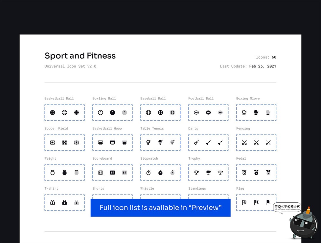
Task: Select the outline T-shirt jersey icon
Action: click(x=53, y=202)
